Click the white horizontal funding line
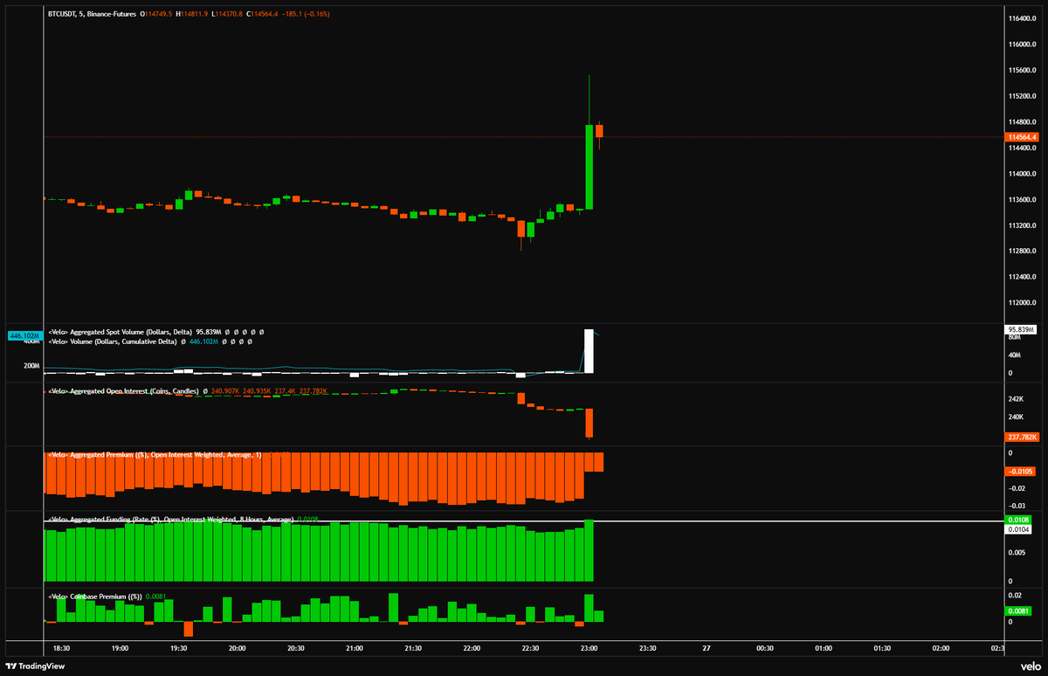Viewport: 1048px width, 676px height. (524, 521)
